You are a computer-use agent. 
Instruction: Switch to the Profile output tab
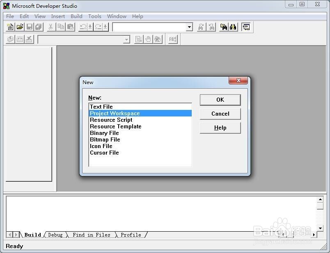click(x=131, y=235)
